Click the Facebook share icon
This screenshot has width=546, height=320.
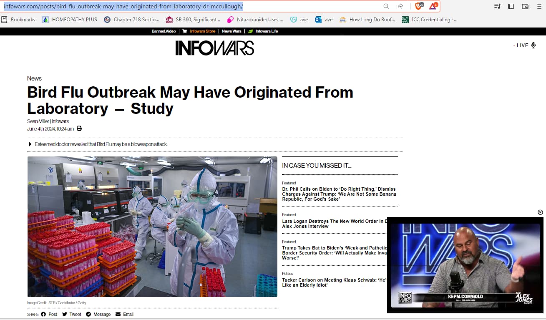43,314
